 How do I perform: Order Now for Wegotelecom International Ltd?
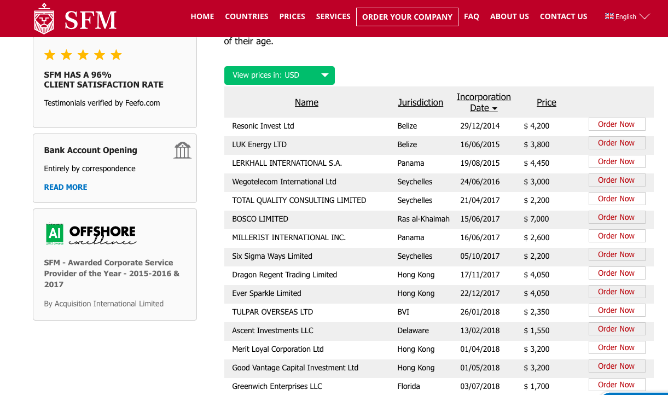617,180
